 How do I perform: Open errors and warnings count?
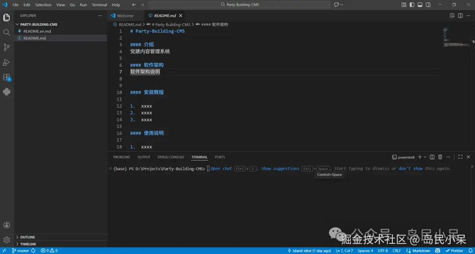(49, 250)
